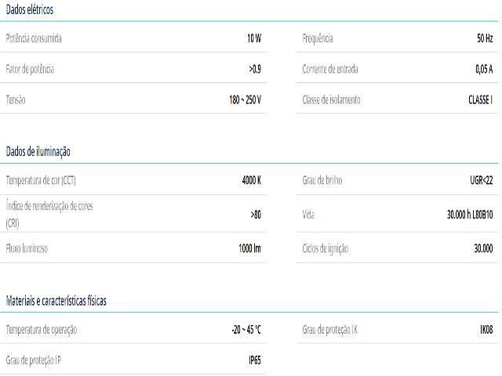The height and width of the screenshot is (376, 502).
Task: Select the Frequência label
Action: pyautogui.click(x=318, y=38)
